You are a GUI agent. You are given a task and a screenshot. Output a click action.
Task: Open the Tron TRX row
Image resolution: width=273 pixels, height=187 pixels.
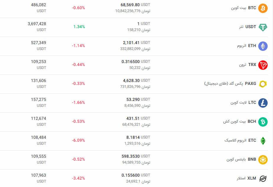136,65
